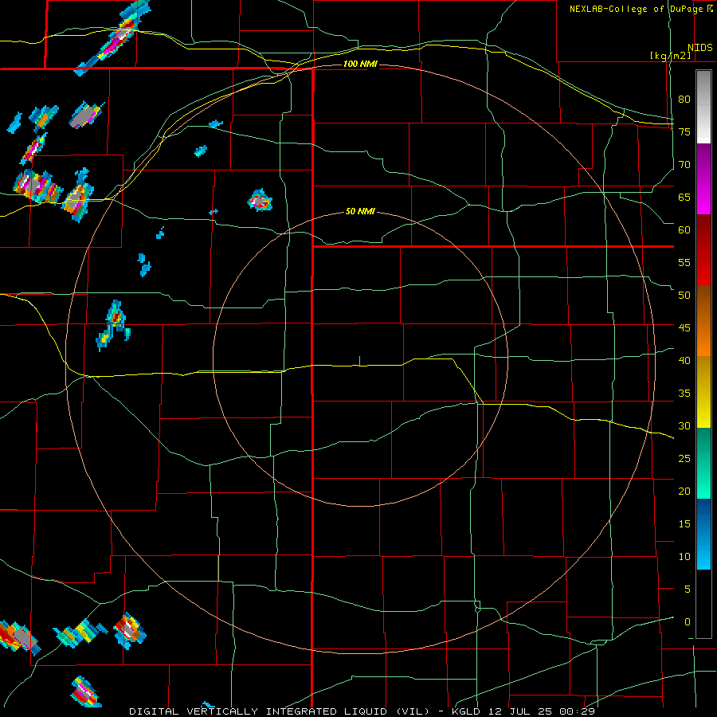Click the 45 value on color scale
The width and height of the screenshot is (717, 717).
684,328
